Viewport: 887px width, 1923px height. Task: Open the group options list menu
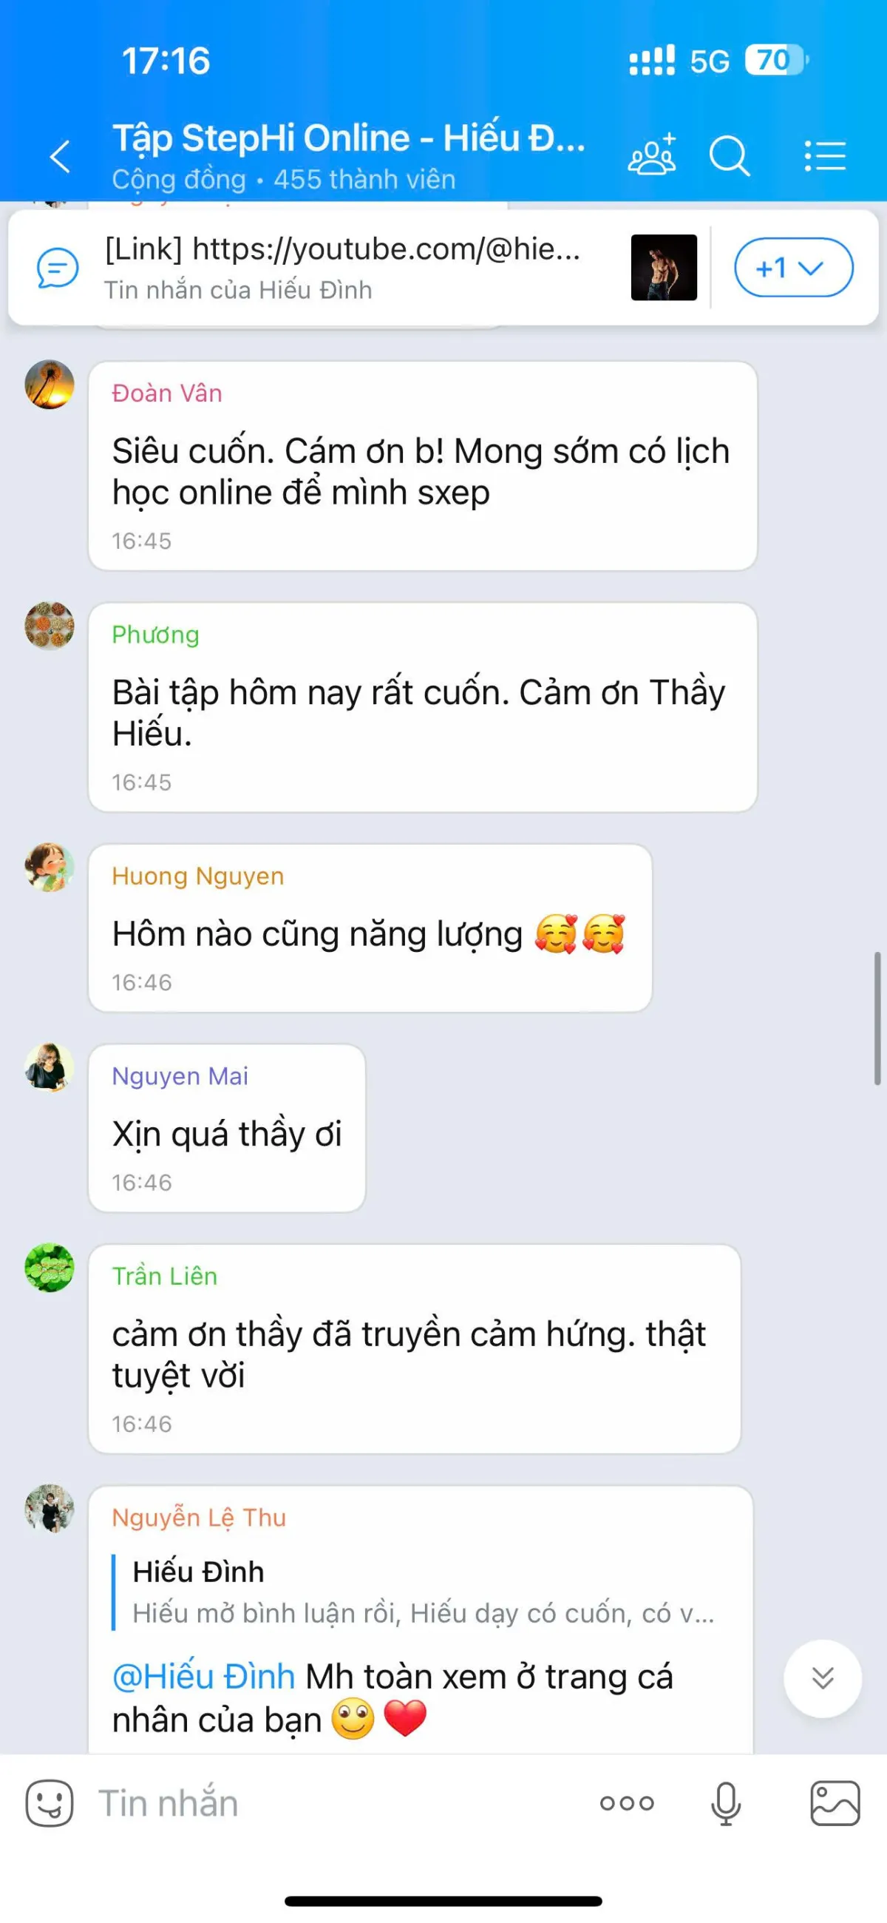[x=824, y=156]
